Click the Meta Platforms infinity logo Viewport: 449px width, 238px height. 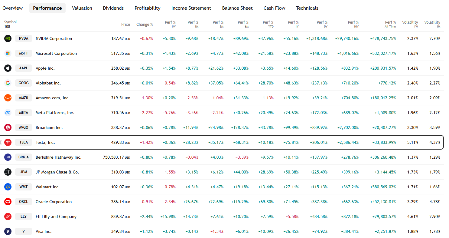(x=8, y=112)
